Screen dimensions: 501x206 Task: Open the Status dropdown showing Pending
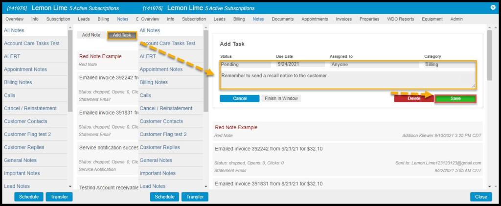[245, 64]
